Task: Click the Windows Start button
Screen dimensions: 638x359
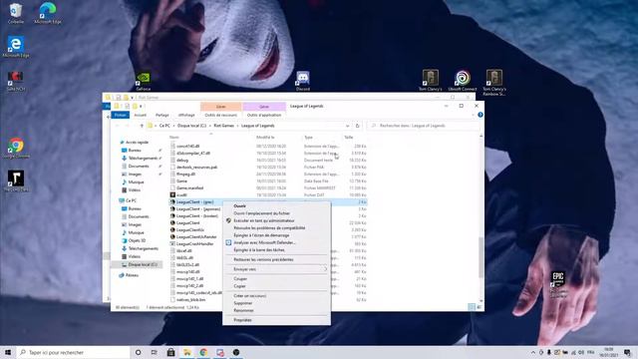Action: click(x=8, y=352)
